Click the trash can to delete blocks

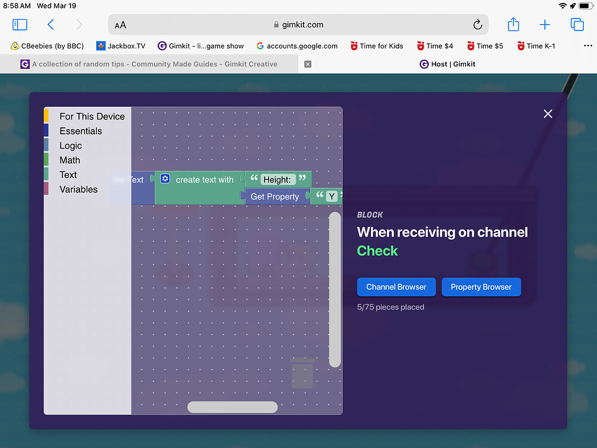301,373
